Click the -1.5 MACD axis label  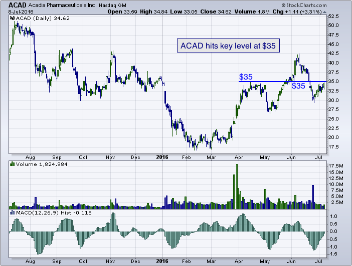pyautogui.click(x=332, y=254)
